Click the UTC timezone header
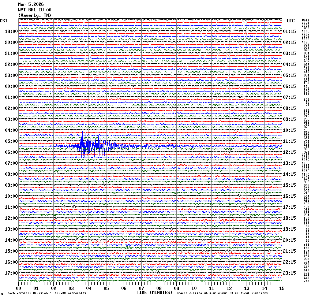 click(x=291, y=21)
